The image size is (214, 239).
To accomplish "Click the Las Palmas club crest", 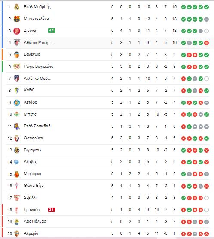I will coord(17,222).
